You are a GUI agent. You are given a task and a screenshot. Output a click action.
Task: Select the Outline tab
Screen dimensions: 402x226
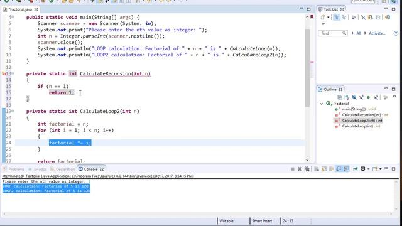coord(330,89)
